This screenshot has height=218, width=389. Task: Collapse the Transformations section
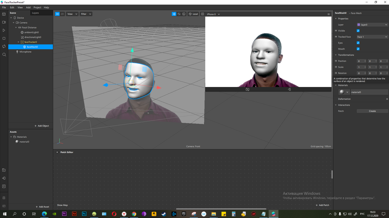[x=336, y=55]
